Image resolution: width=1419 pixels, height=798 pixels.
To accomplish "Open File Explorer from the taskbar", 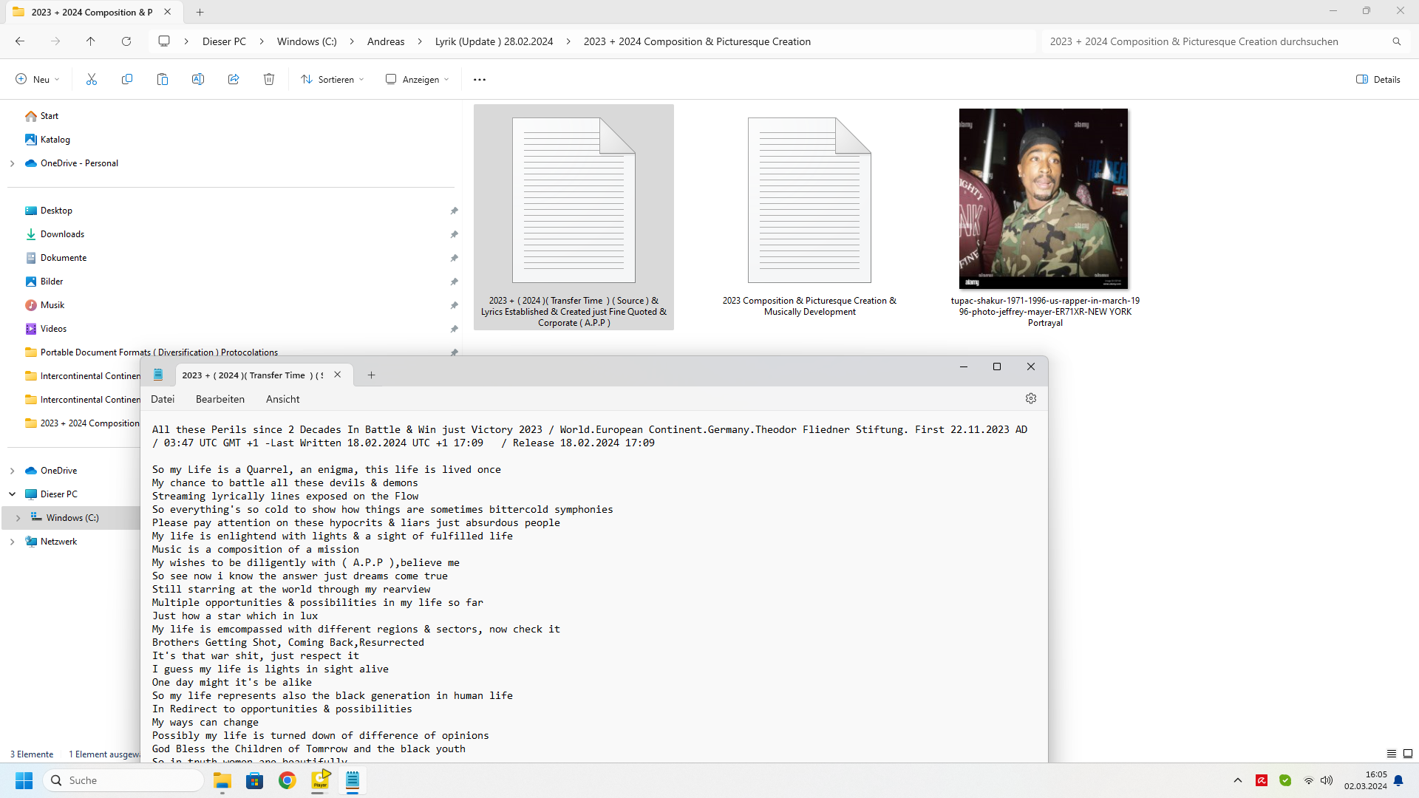I will click(222, 780).
